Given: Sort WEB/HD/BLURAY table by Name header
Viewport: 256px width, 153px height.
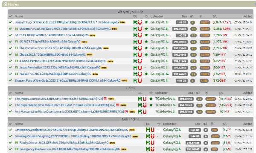Looking at the screenshot, I should [19, 16].
